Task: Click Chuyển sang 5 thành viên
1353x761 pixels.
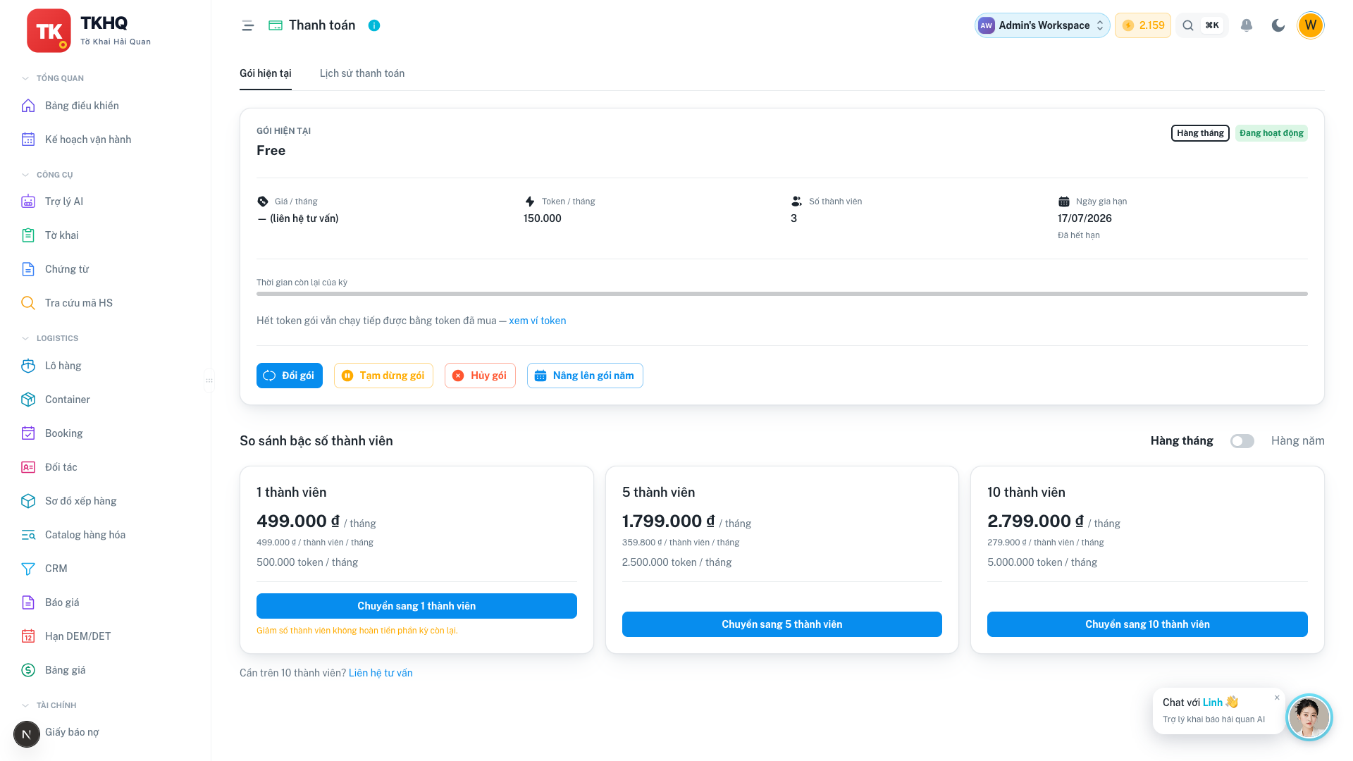Action: 782,624
